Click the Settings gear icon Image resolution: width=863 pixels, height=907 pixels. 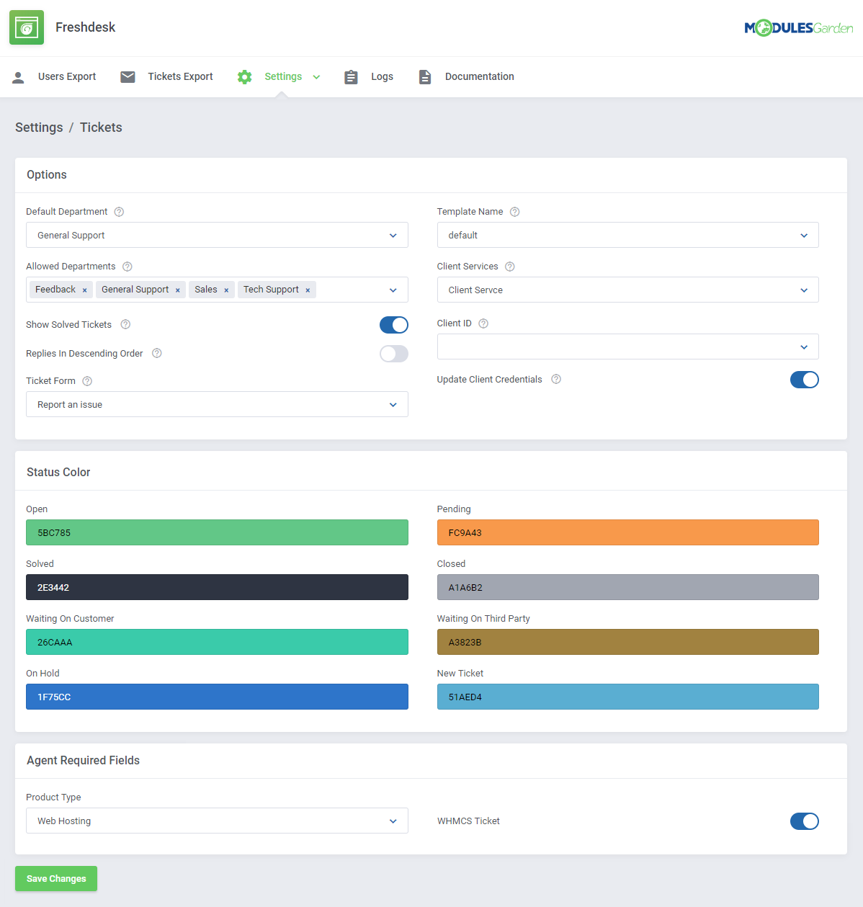(x=244, y=76)
